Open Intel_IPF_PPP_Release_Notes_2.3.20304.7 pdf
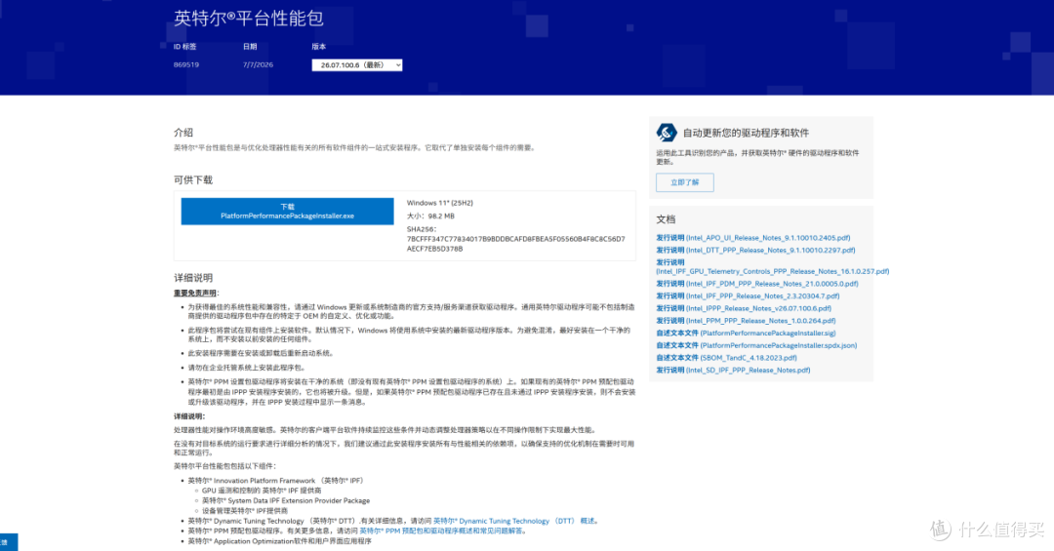Image resolution: width=1054 pixels, height=551 pixels. 748,295
